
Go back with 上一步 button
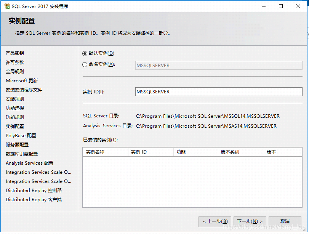click(x=215, y=221)
